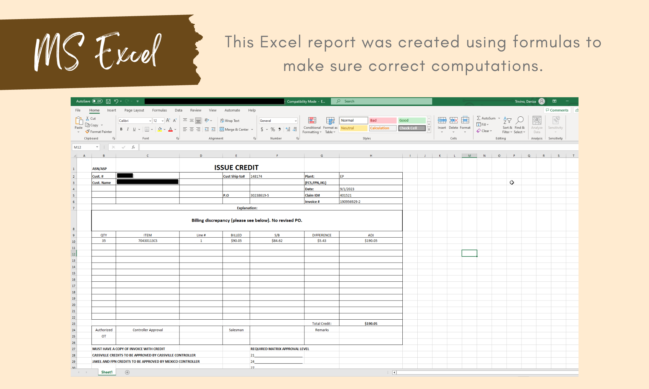Screen dimensions: 649x389
Task: Toggle the AutoSave switch
Action: click(x=97, y=101)
